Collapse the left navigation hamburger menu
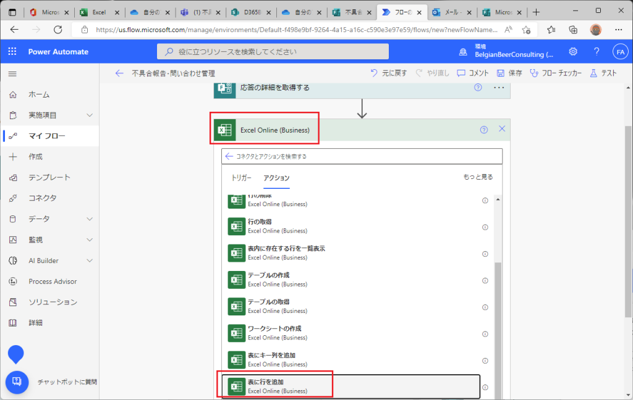The height and width of the screenshot is (400, 633). coord(12,74)
